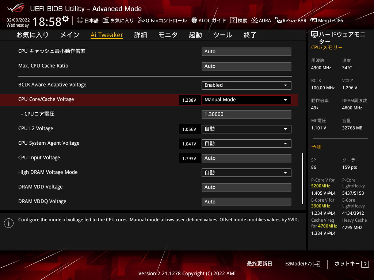
Task: Launch MemTest86 icon
Action: pos(314,20)
